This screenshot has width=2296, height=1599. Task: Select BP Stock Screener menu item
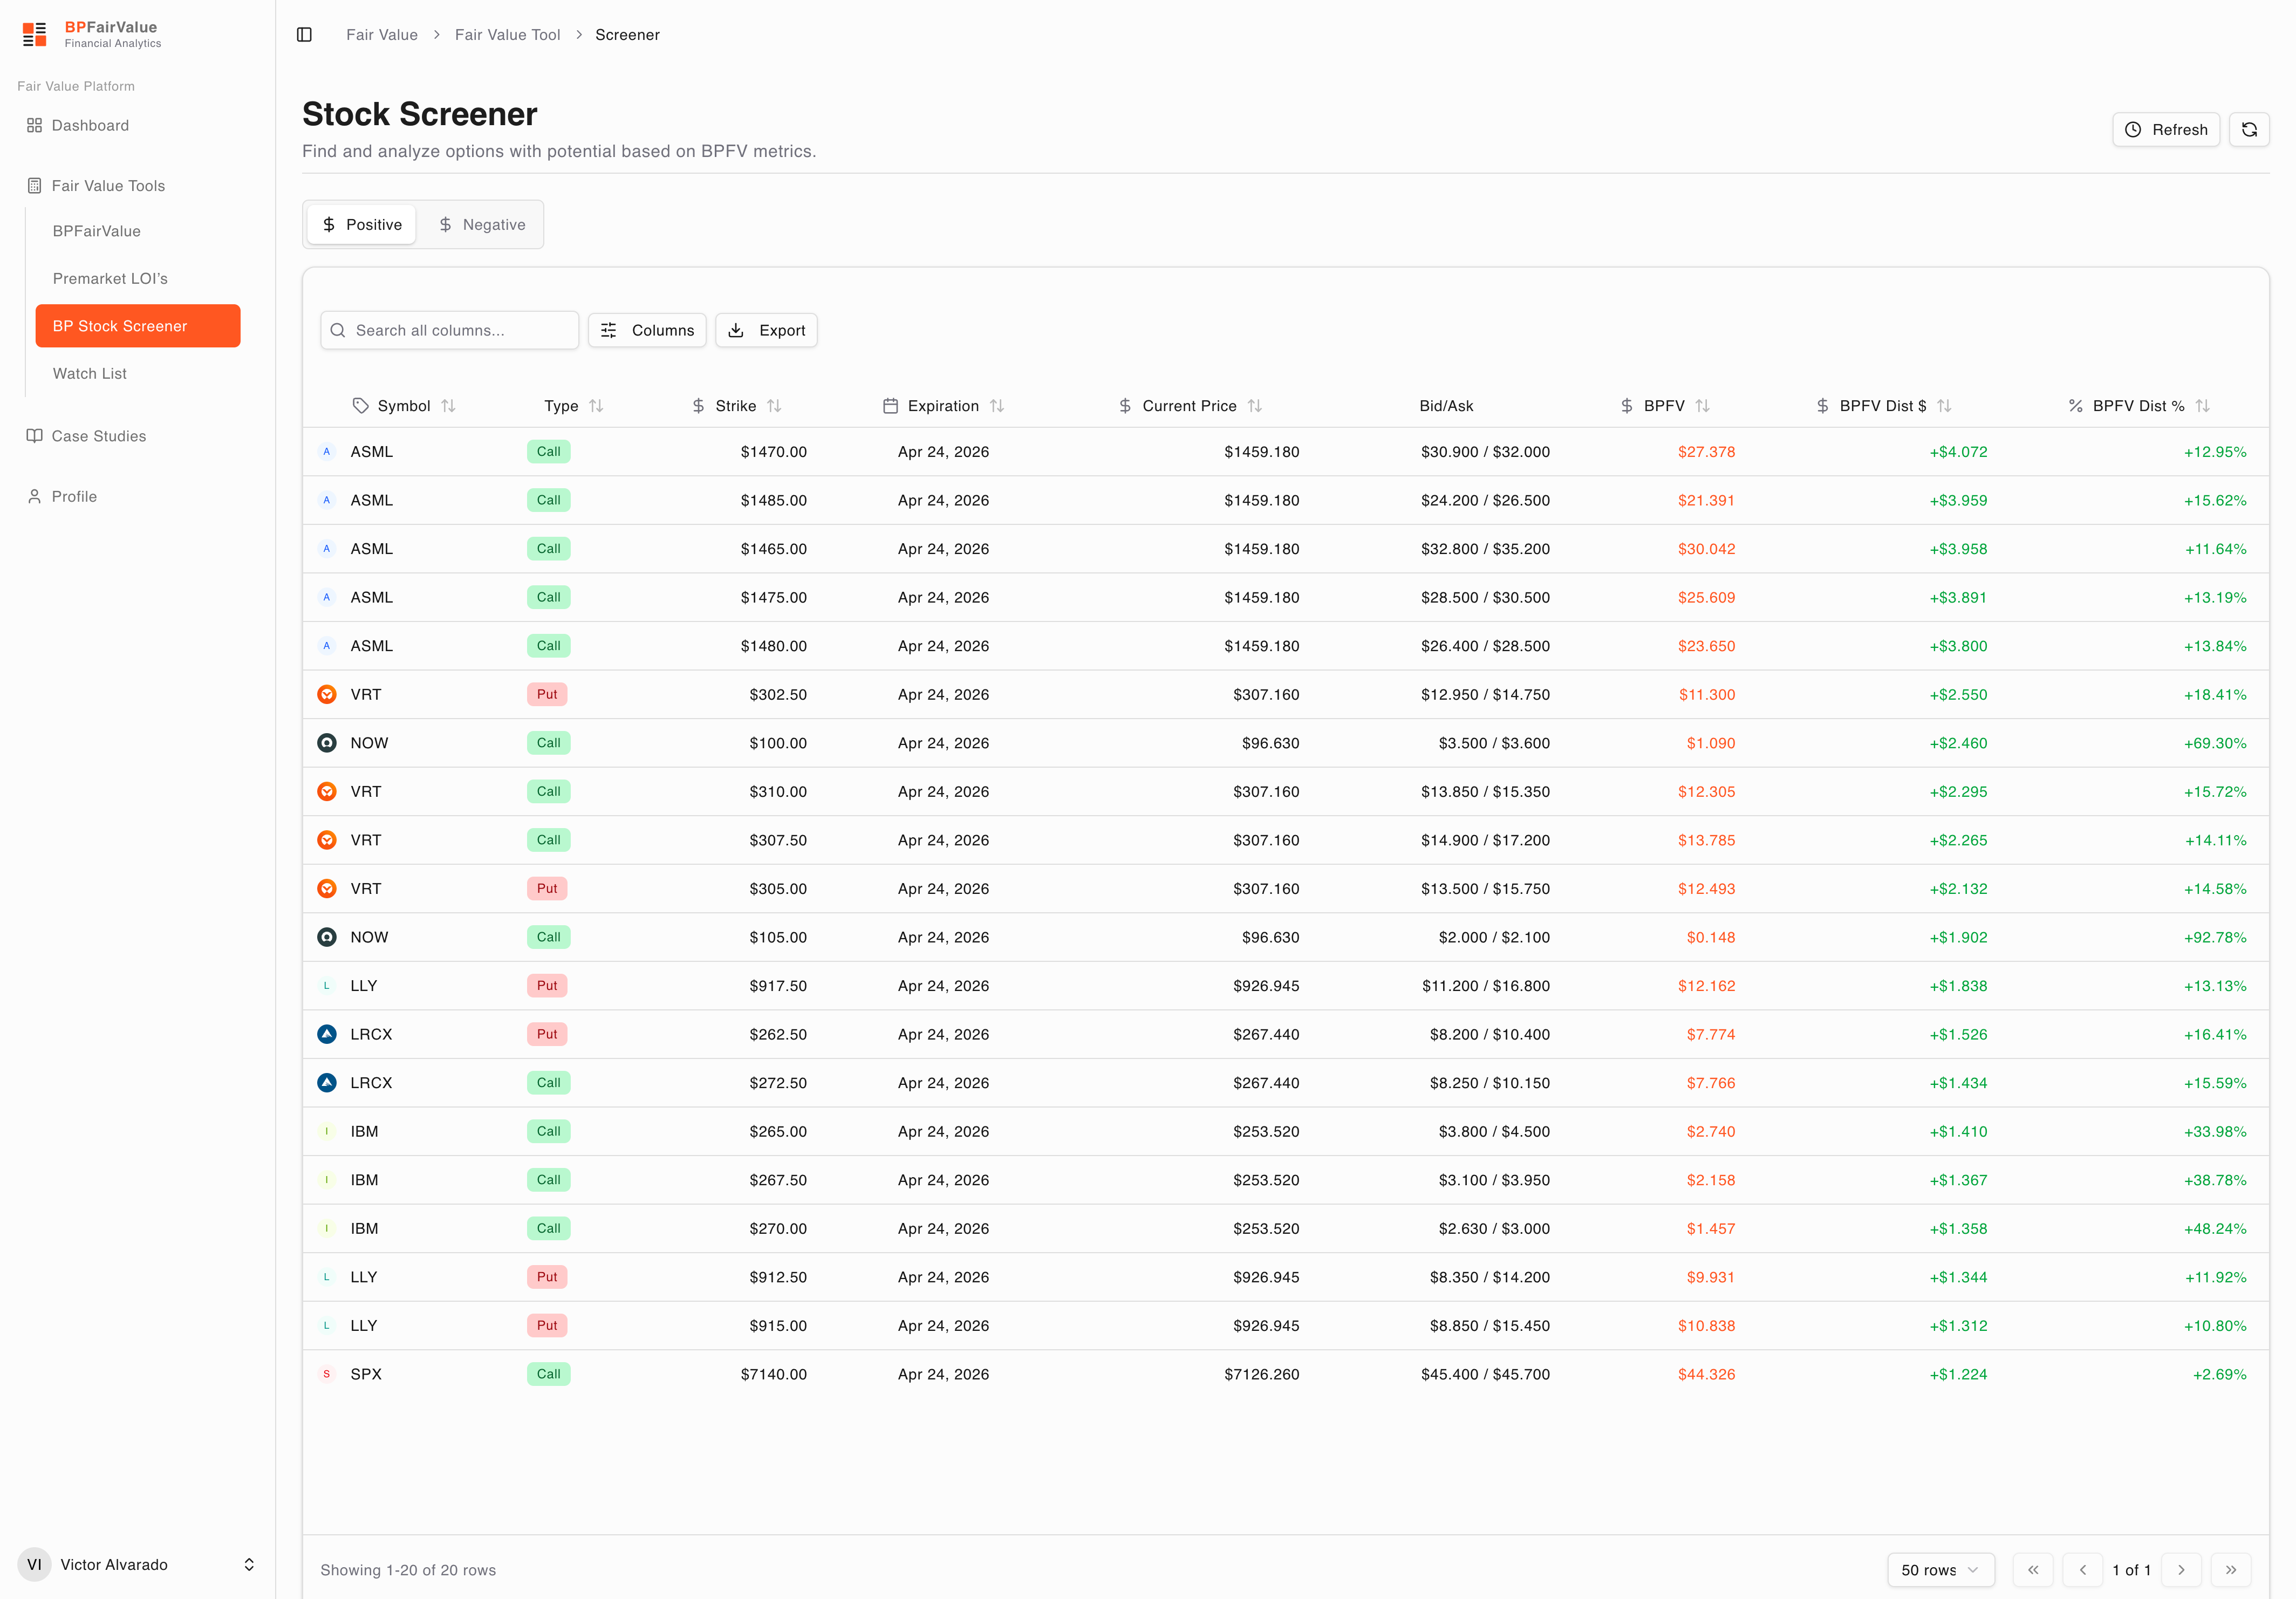(138, 326)
